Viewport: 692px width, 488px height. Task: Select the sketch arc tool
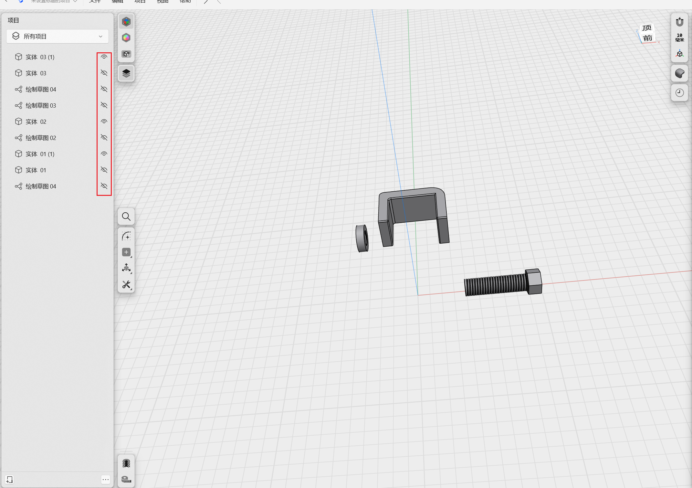pyautogui.click(x=126, y=236)
